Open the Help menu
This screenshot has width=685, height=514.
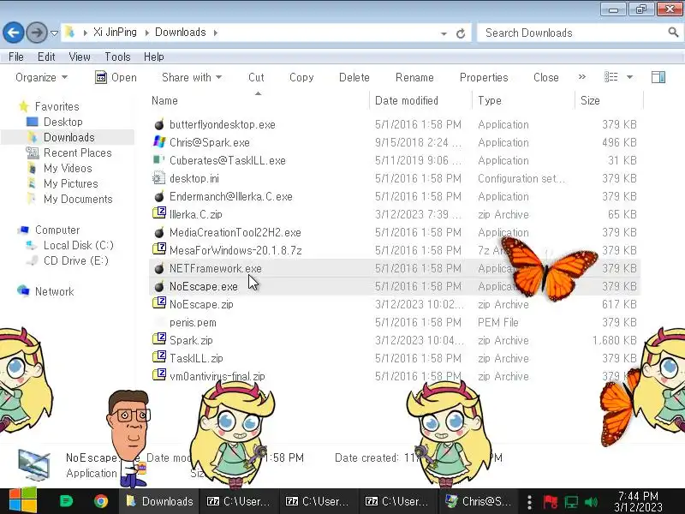click(x=154, y=57)
